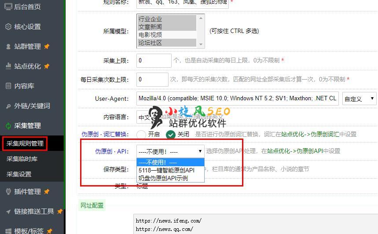Open the 自定义 User-Agent dropdown
The width and height of the screenshot is (378, 234).
click(359, 99)
